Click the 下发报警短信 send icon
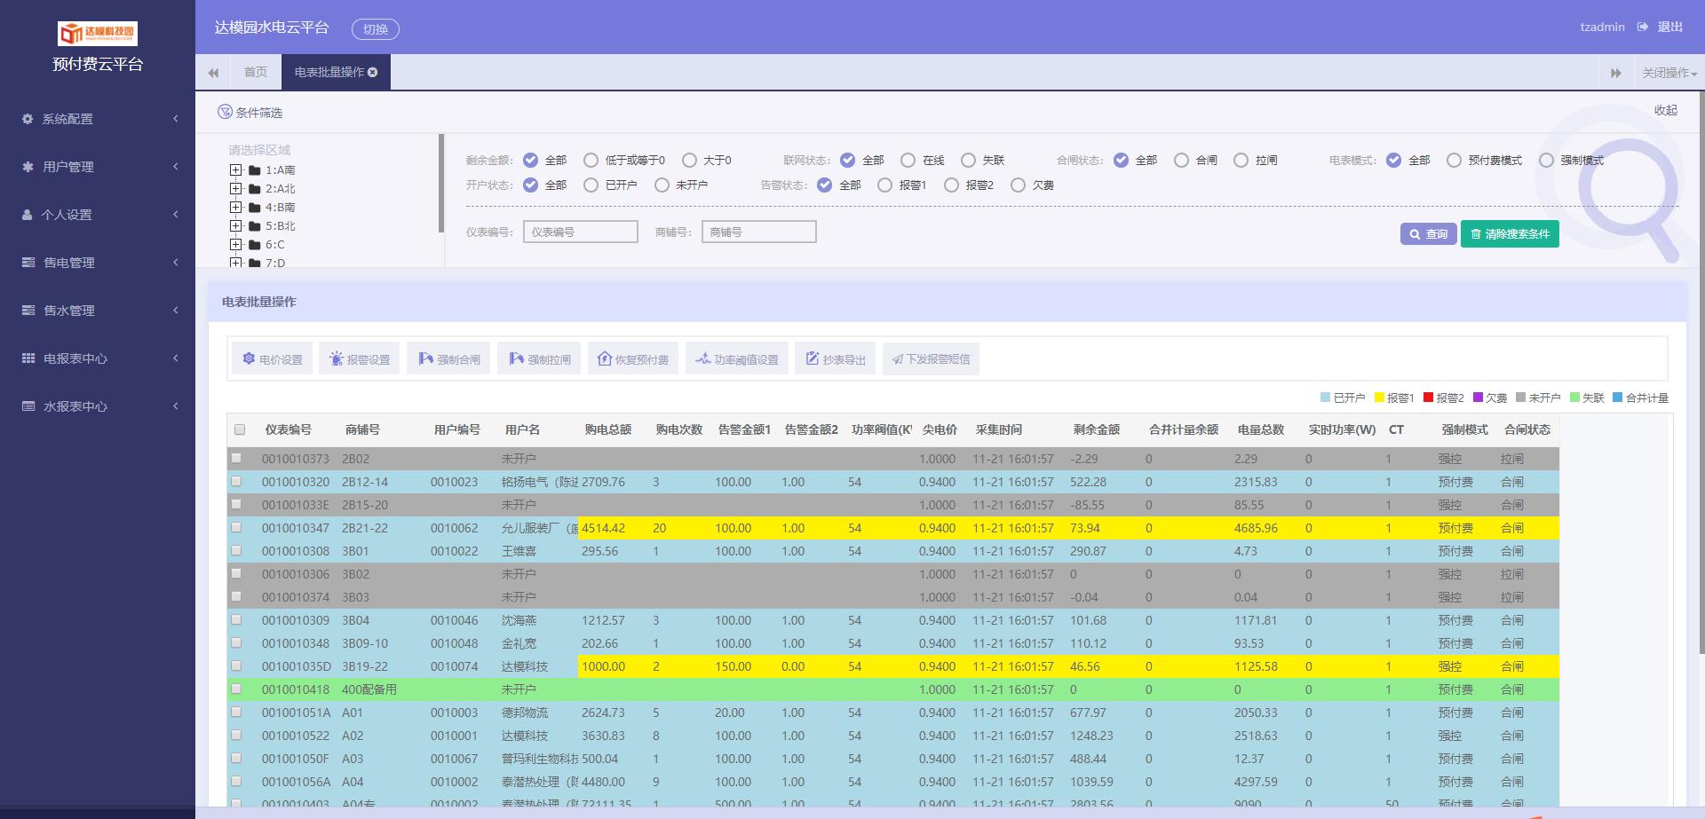 click(898, 359)
